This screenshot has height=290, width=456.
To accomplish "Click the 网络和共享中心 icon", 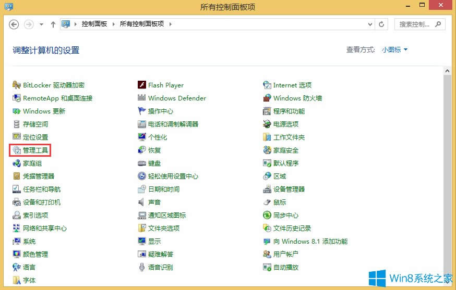I will pos(17,229).
